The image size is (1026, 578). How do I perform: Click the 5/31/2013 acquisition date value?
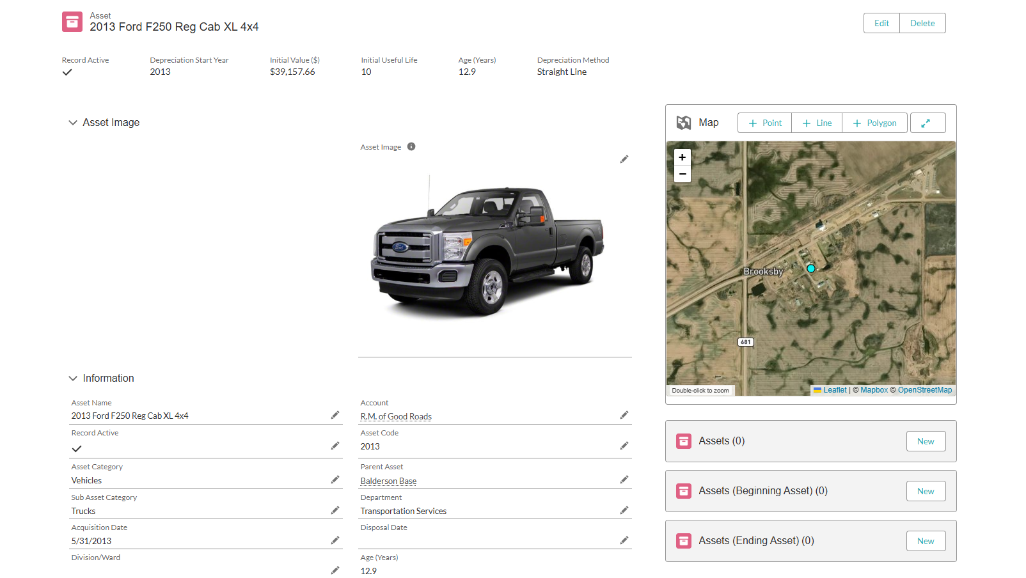coord(91,541)
